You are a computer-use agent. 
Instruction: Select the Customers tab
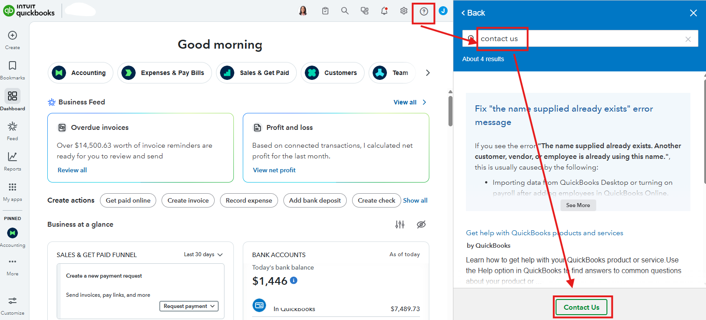pos(332,73)
